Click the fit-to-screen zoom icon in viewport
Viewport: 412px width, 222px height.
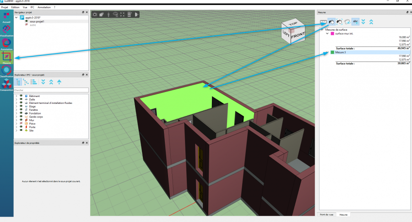[x=122, y=15]
